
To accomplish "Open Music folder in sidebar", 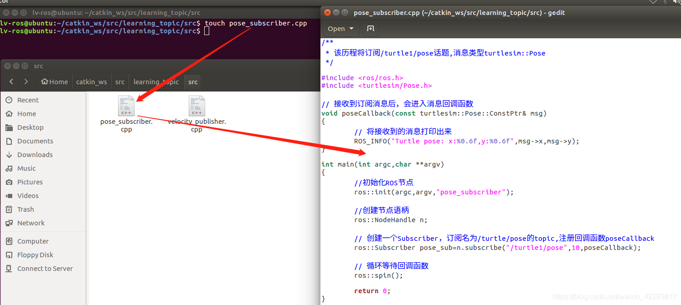I will [x=26, y=168].
